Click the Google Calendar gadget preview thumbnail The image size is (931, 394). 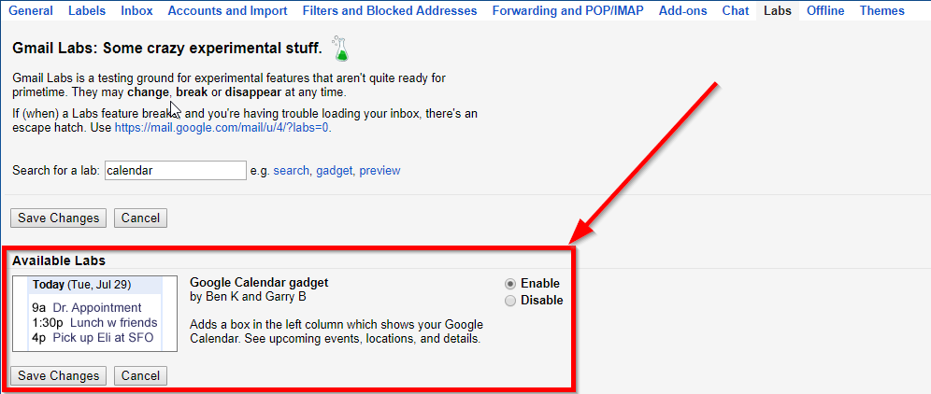[x=95, y=314]
